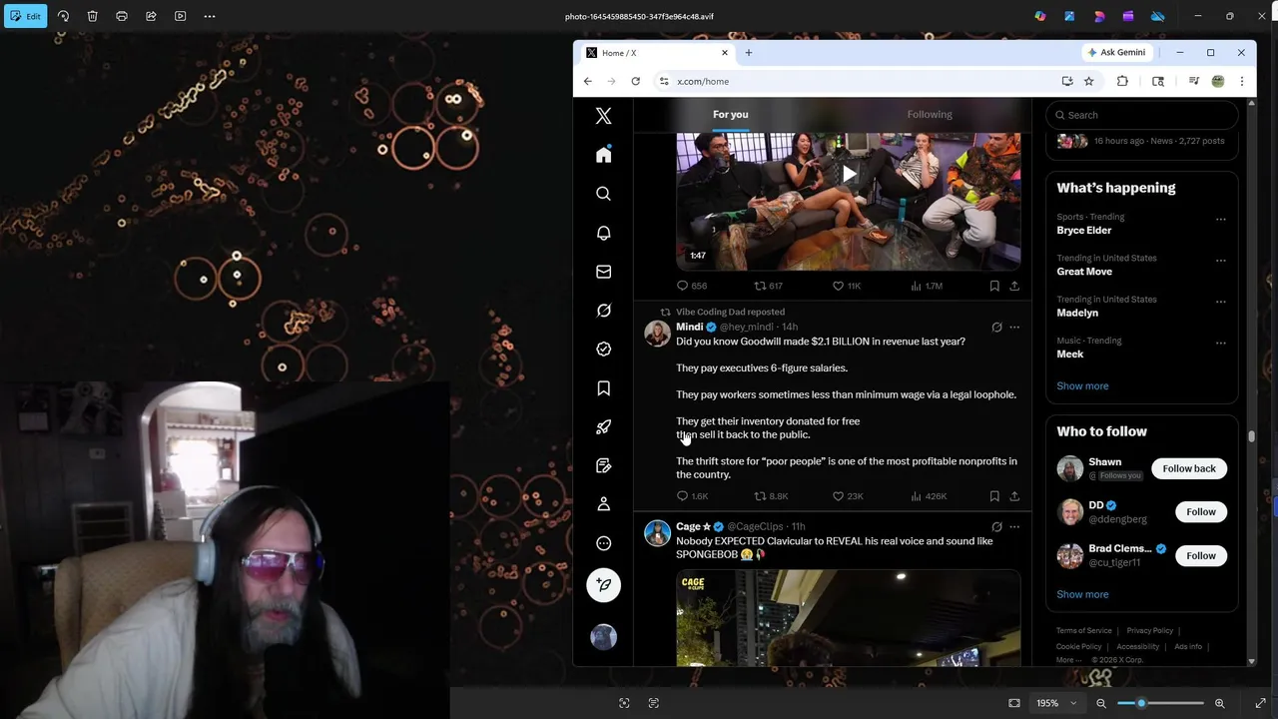Click the X Search field
Viewport: 1278px width, 719px height.
(1141, 115)
